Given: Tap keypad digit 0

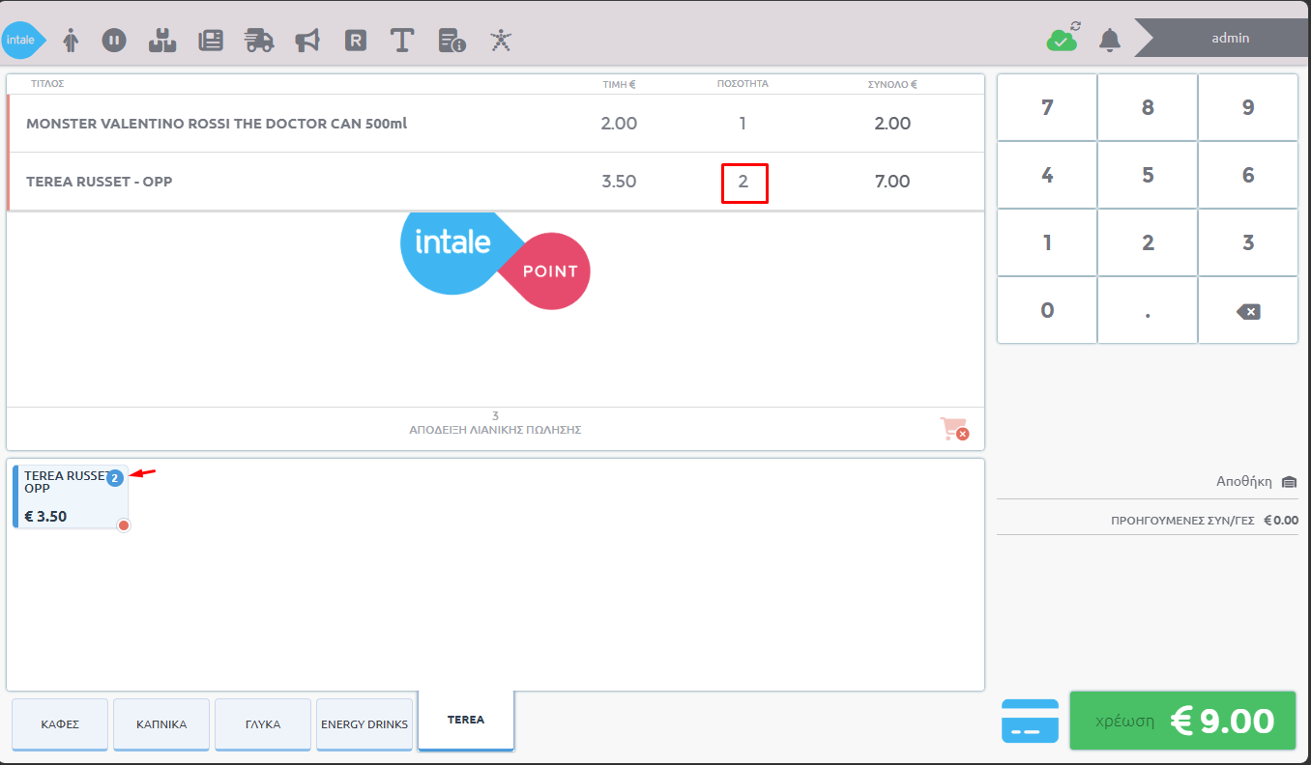Looking at the screenshot, I should [1047, 311].
